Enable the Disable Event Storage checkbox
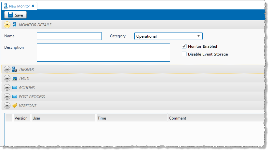Screen dimensions: 271x152 click(x=184, y=54)
